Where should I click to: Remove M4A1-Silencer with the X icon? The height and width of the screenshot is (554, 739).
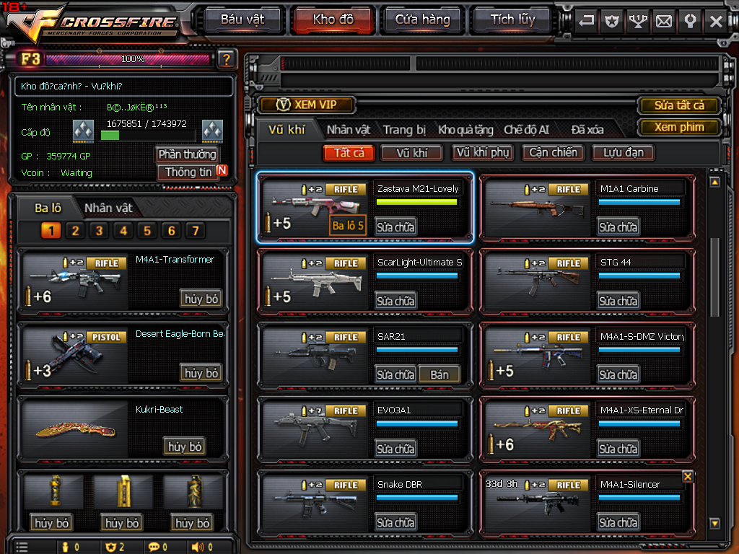pos(688,476)
